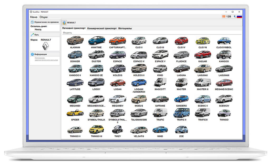Select the red LOGAN car
270x165 pixels.
118,83
